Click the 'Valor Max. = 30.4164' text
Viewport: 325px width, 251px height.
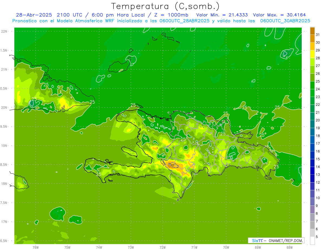[280, 15]
